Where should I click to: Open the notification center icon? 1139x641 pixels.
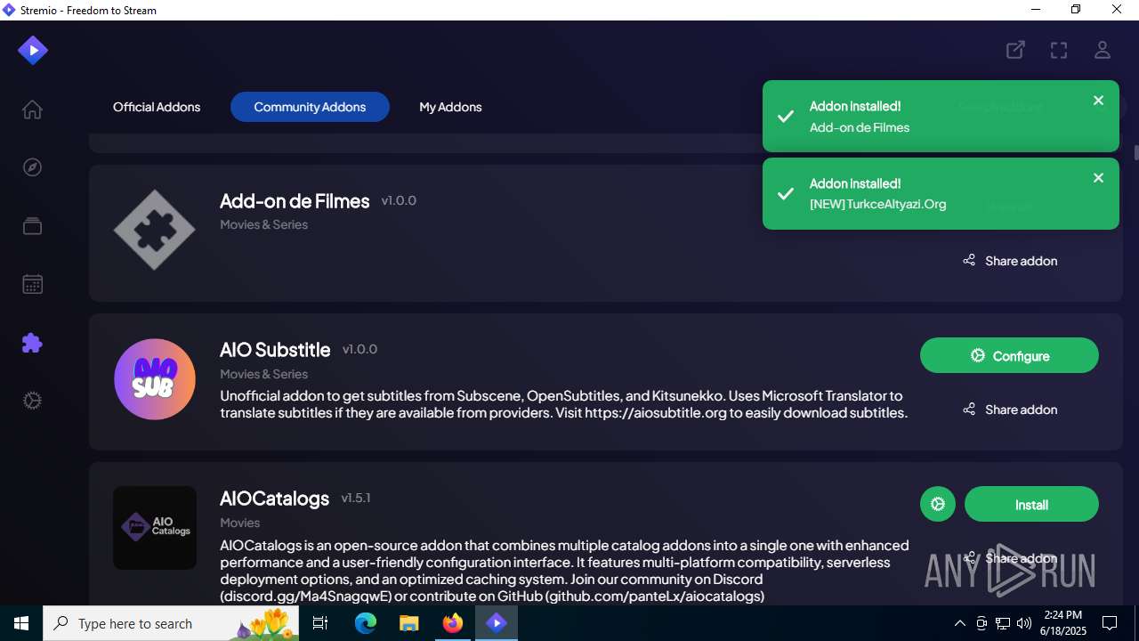(x=1110, y=623)
